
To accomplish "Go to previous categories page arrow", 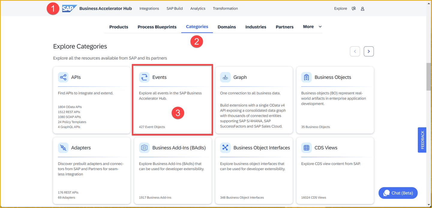I will pyautogui.click(x=355, y=51).
